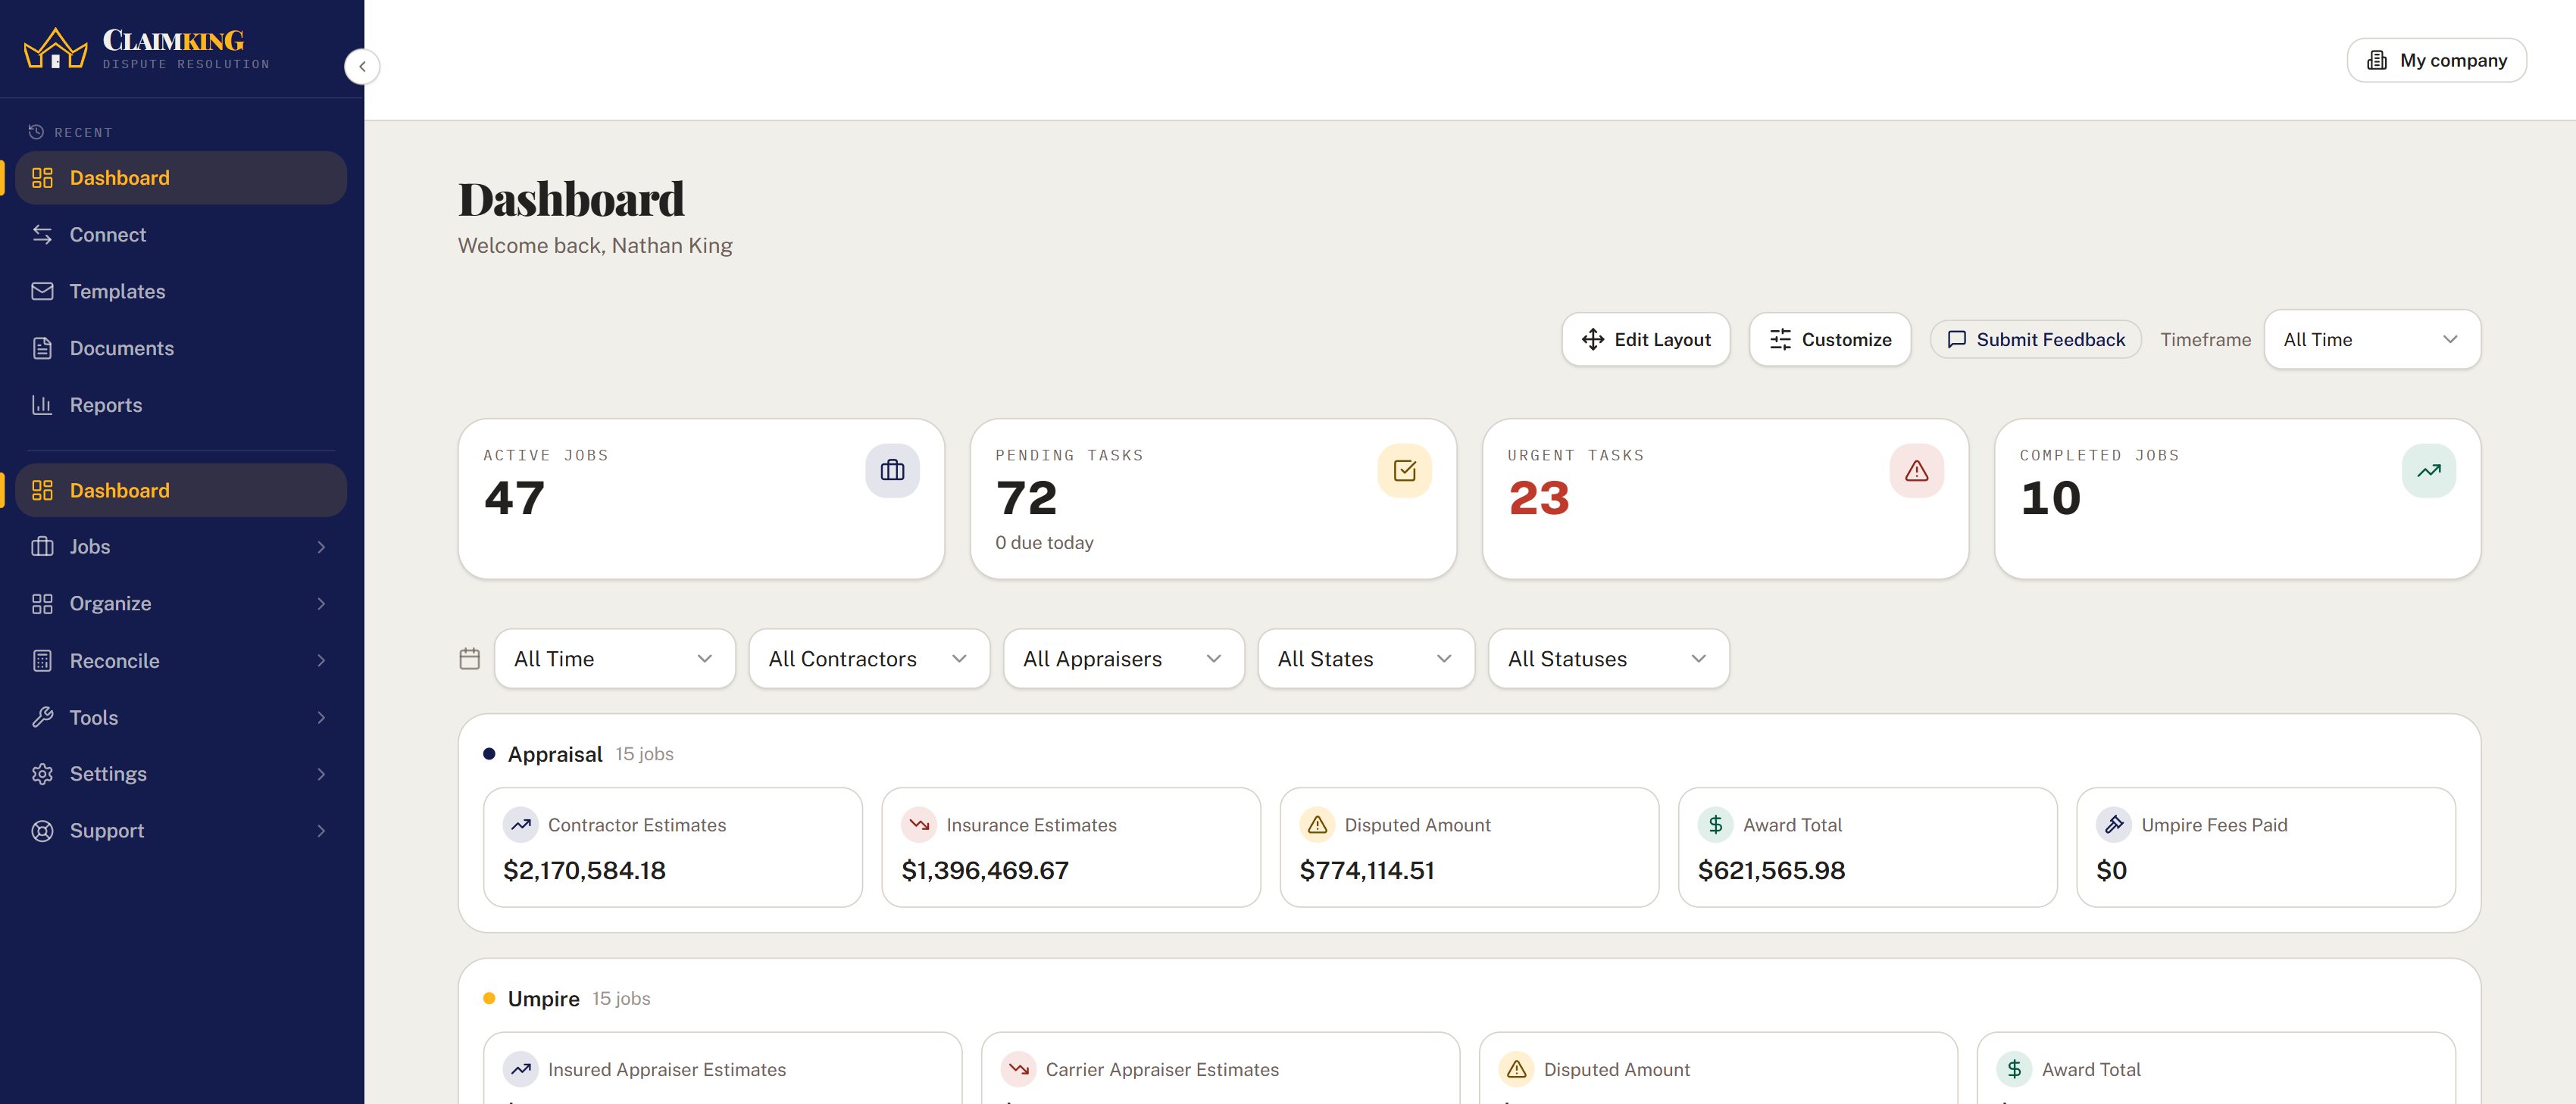Expand the Reconcile sidebar menu
The height and width of the screenshot is (1104, 2576).
tap(181, 660)
